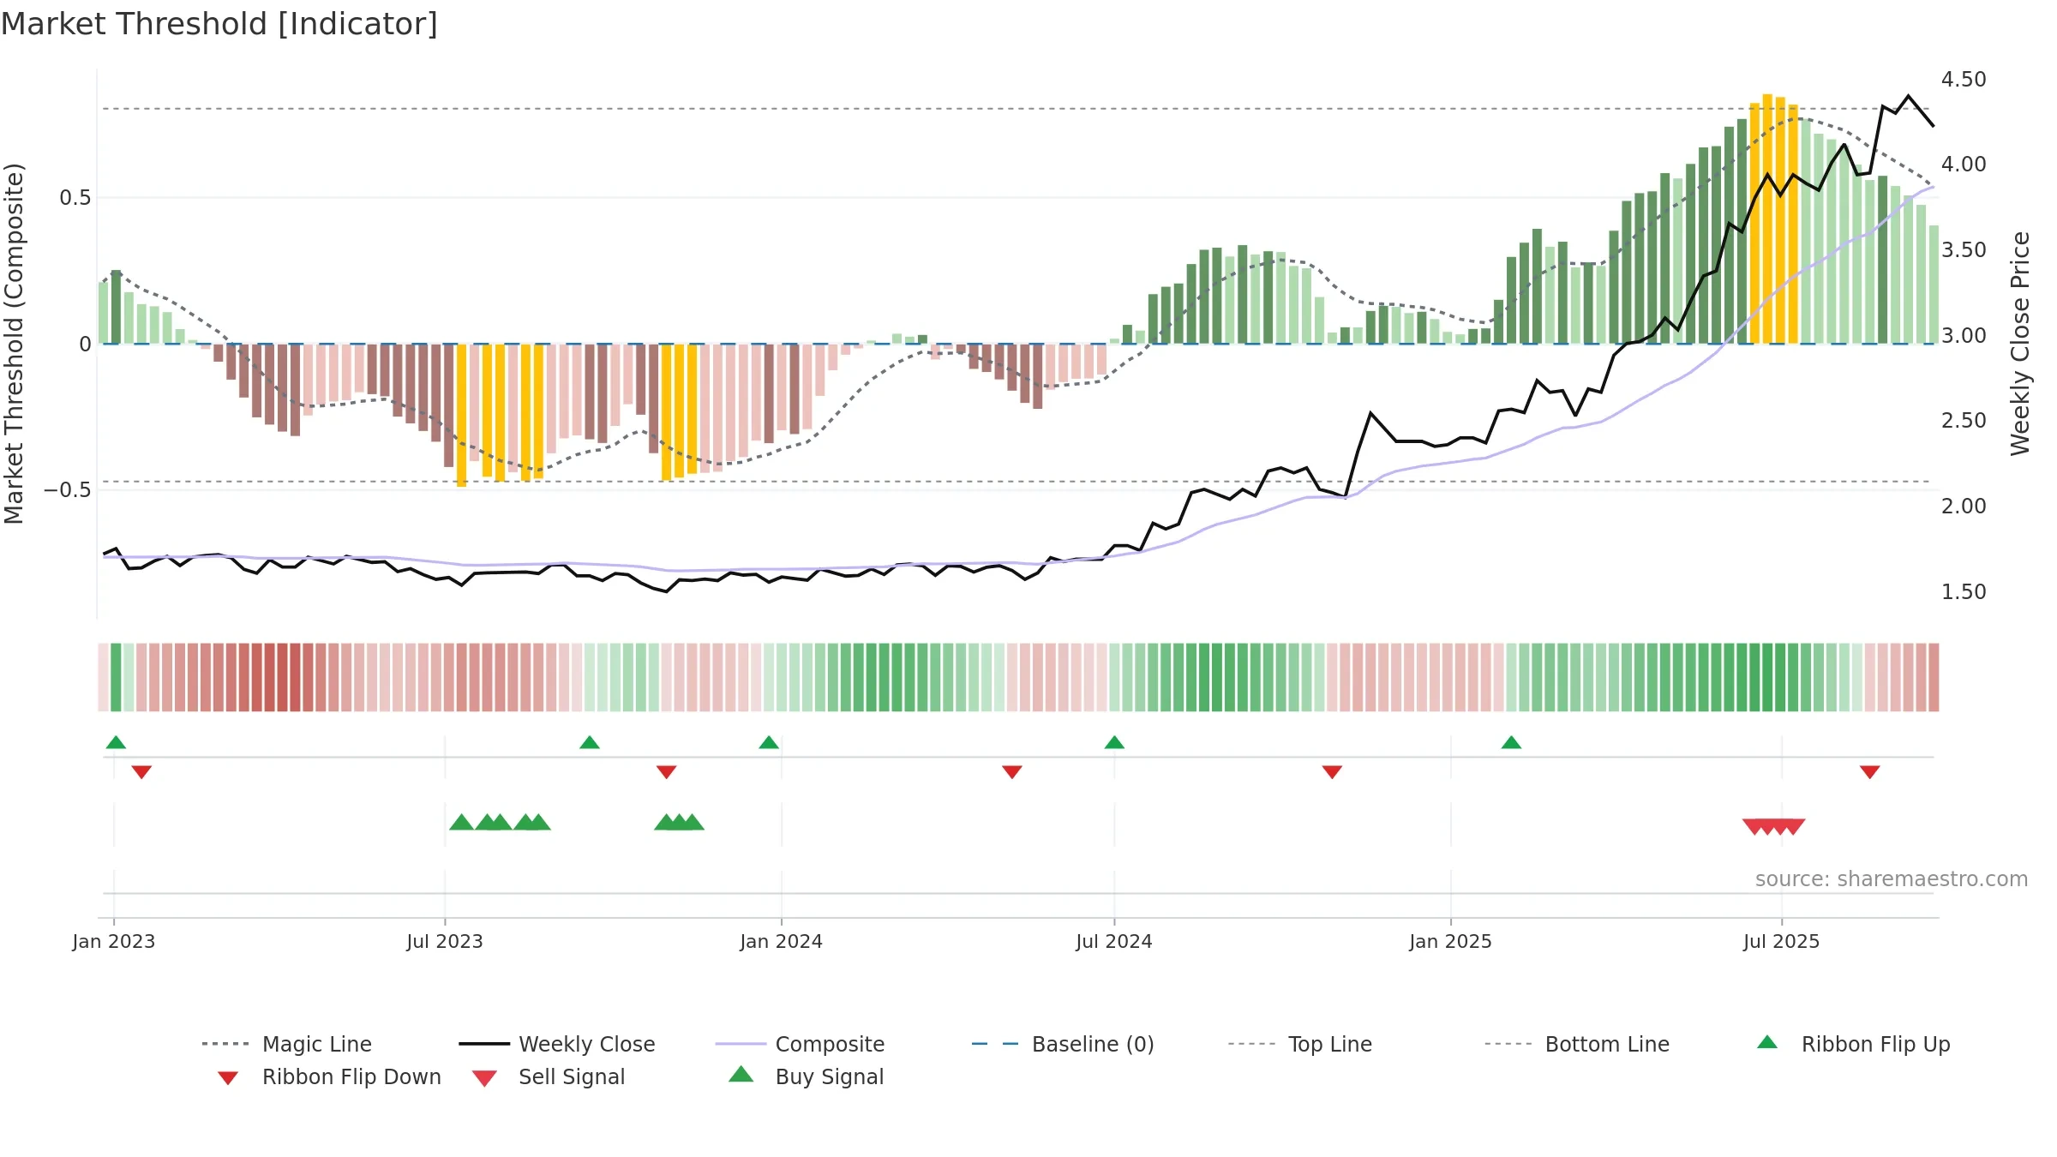Click the green flip-up triangle at Jul 2024
2057x1157 pixels.
(x=1114, y=742)
